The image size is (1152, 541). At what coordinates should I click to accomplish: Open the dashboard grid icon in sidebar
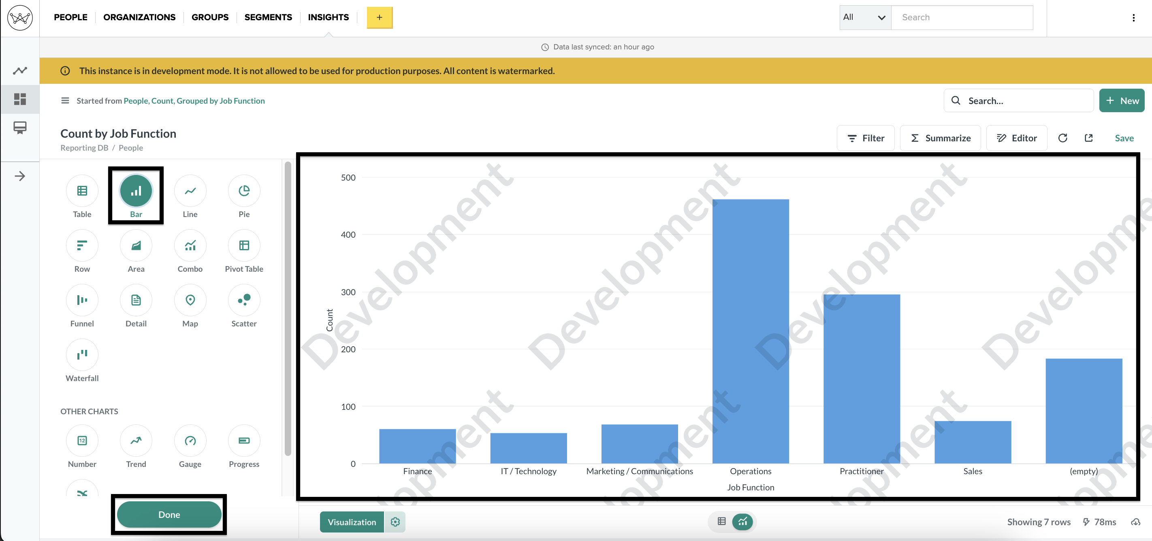click(20, 99)
